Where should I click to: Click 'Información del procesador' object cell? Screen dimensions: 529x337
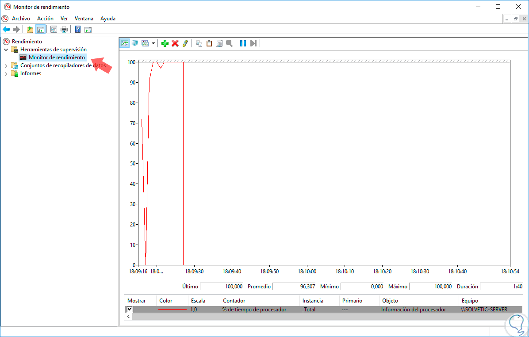pyautogui.click(x=414, y=309)
